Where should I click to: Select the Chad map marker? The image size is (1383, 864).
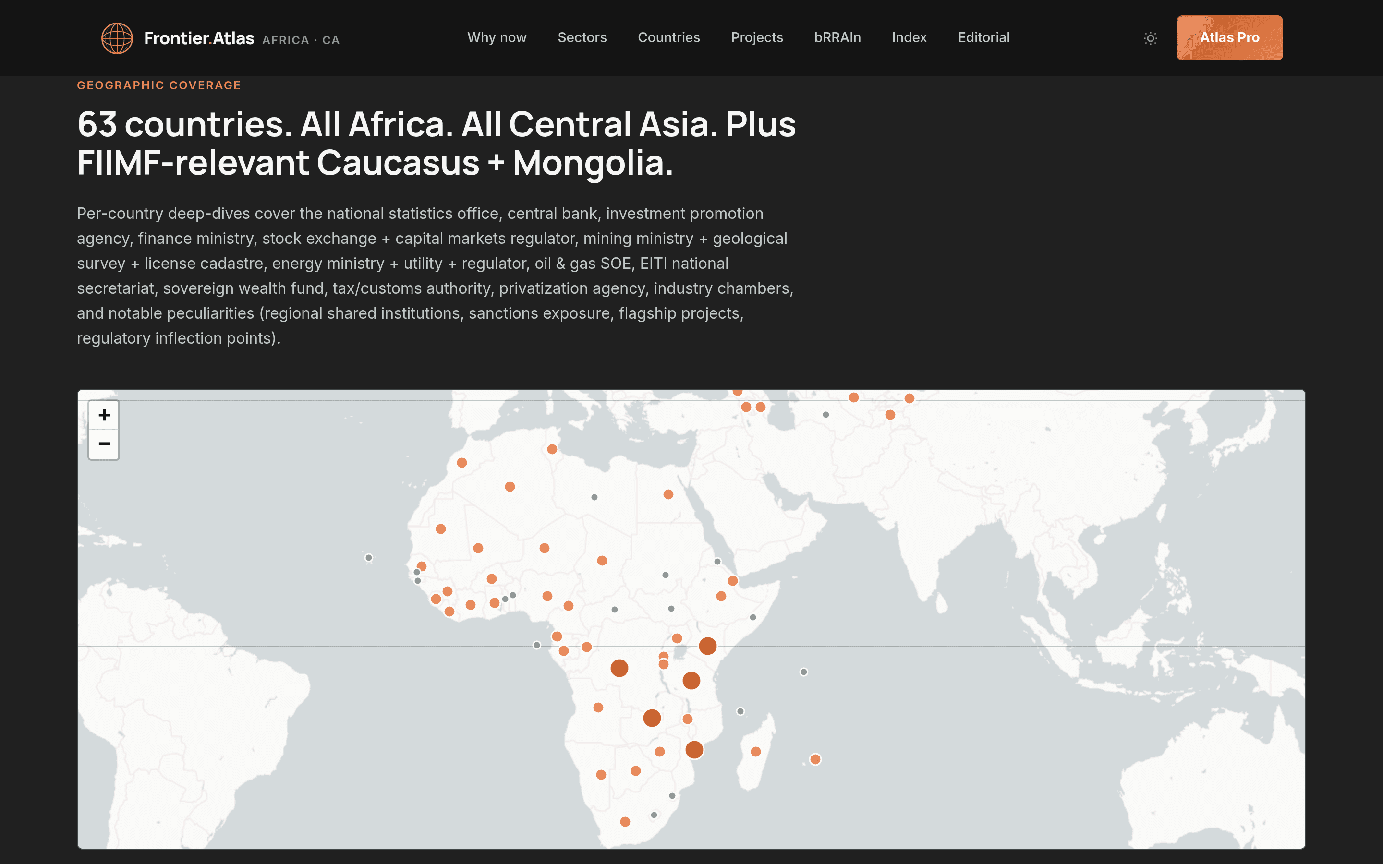602,561
